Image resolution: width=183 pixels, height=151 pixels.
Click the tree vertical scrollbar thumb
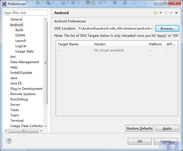point(46,63)
